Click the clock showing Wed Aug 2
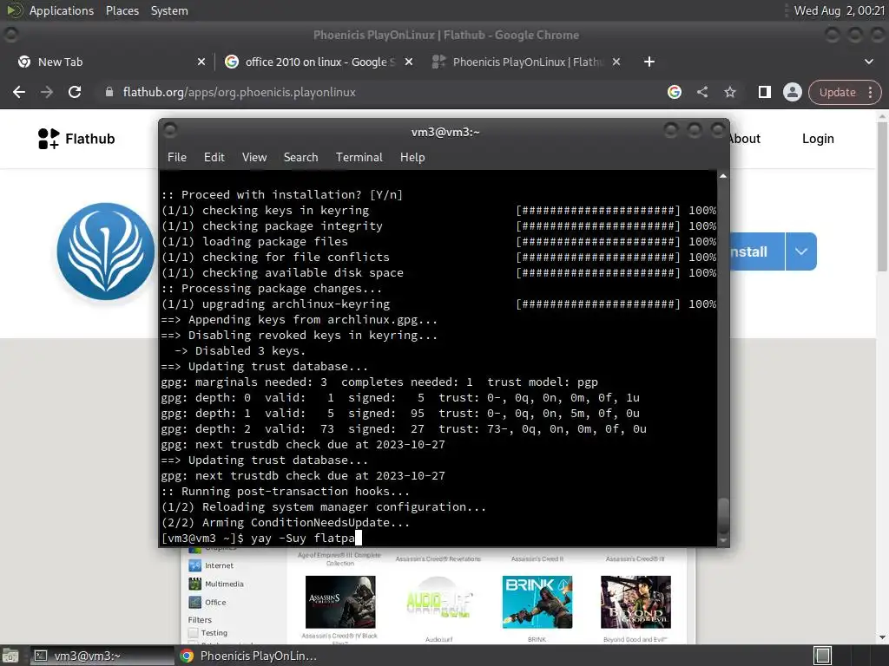The height and width of the screenshot is (666, 889). [840, 10]
